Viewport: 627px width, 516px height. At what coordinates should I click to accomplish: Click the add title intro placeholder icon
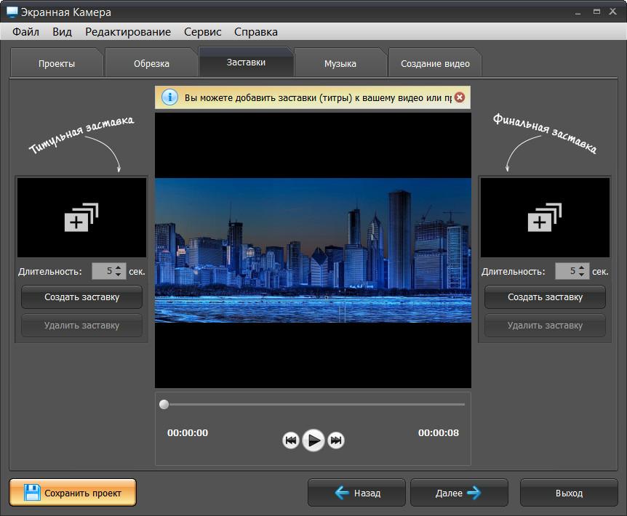tap(81, 217)
